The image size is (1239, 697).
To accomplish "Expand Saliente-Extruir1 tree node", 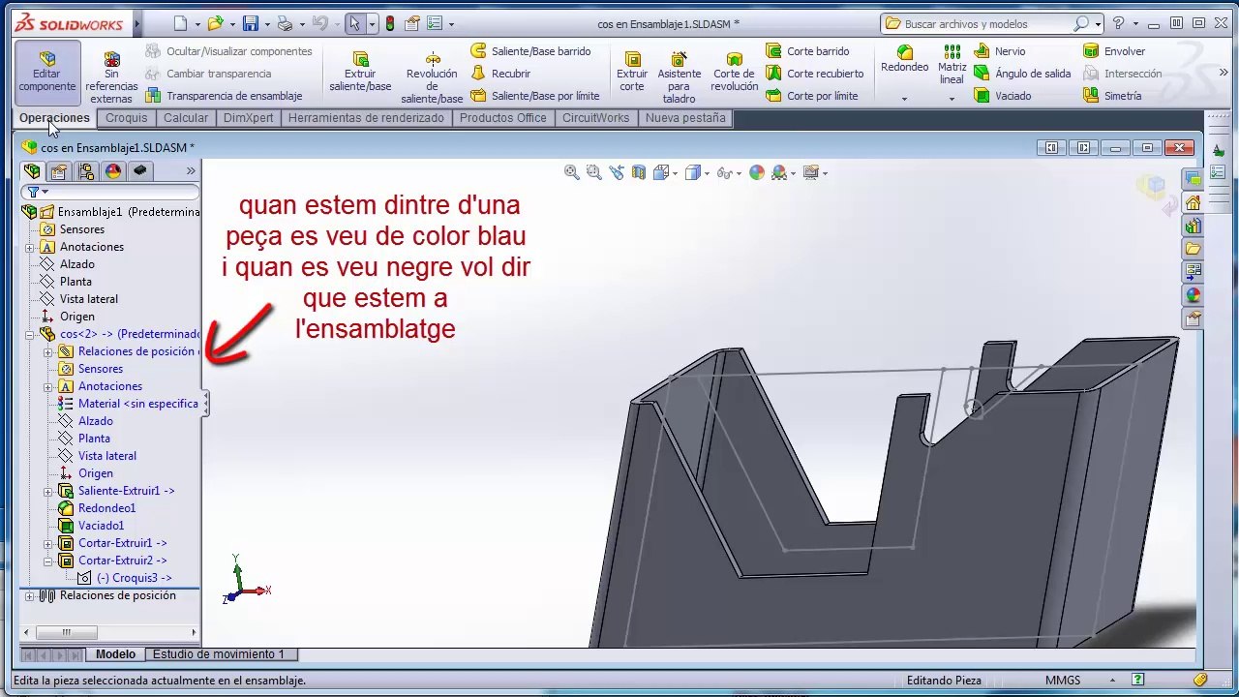I will (47, 492).
